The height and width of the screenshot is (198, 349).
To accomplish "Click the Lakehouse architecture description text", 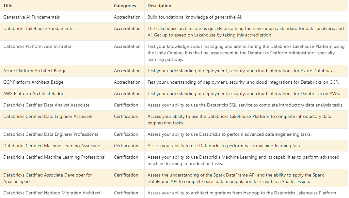I will [246, 32].
